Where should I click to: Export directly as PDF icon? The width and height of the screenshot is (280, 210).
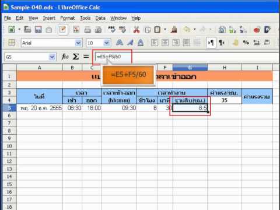click(x=76, y=30)
